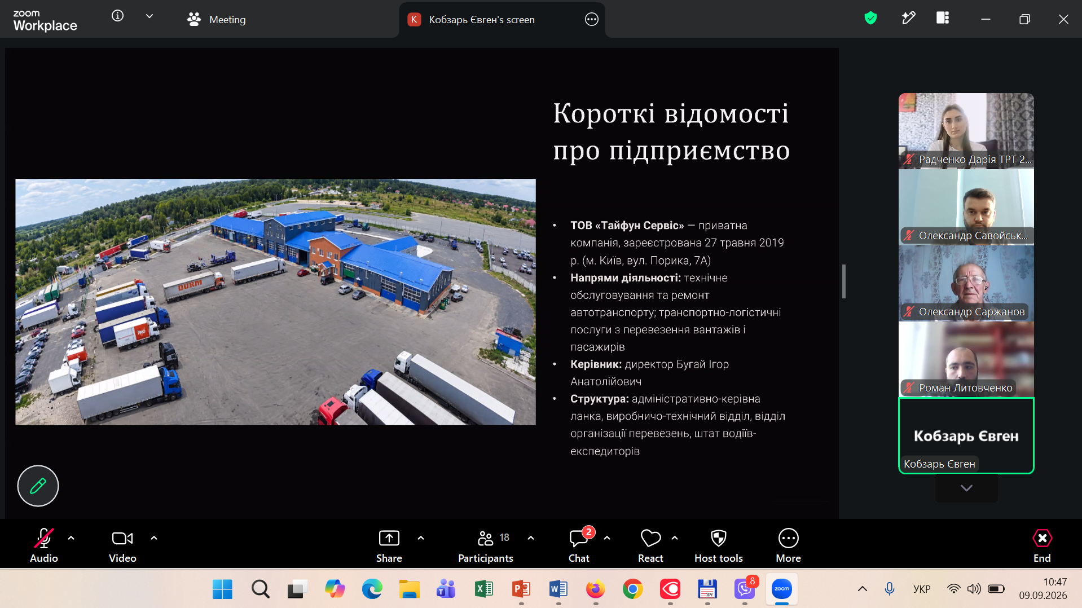Screen dimensions: 1082x608
Task: Adjust the panel divider handle
Action: tap(844, 281)
